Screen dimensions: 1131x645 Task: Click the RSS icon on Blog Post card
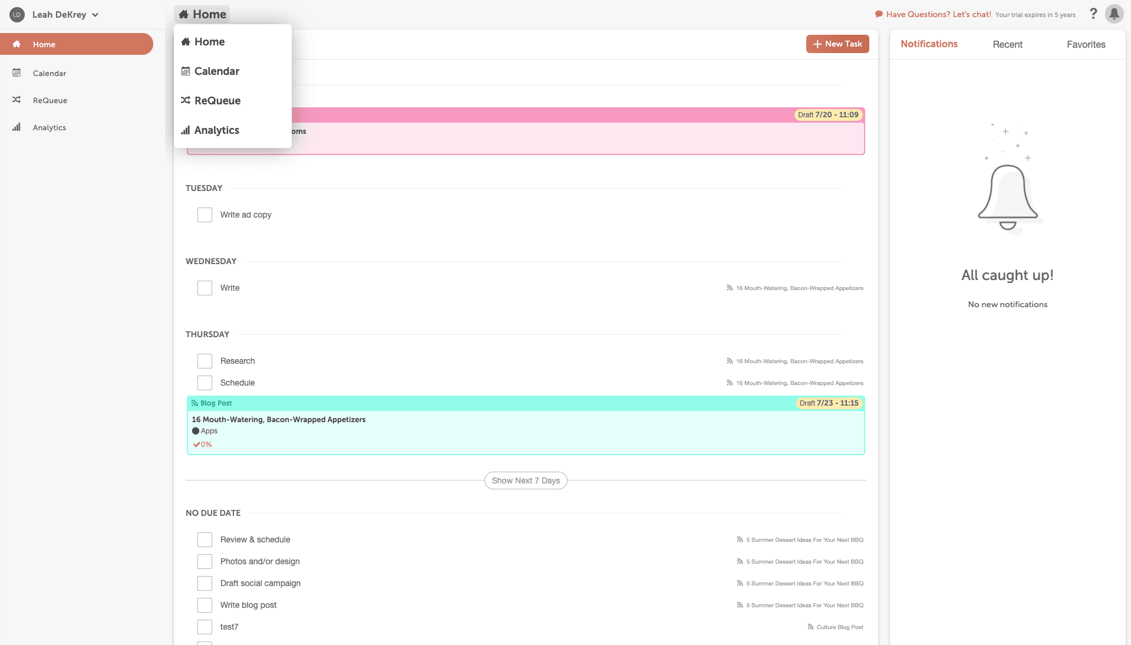[x=194, y=403]
